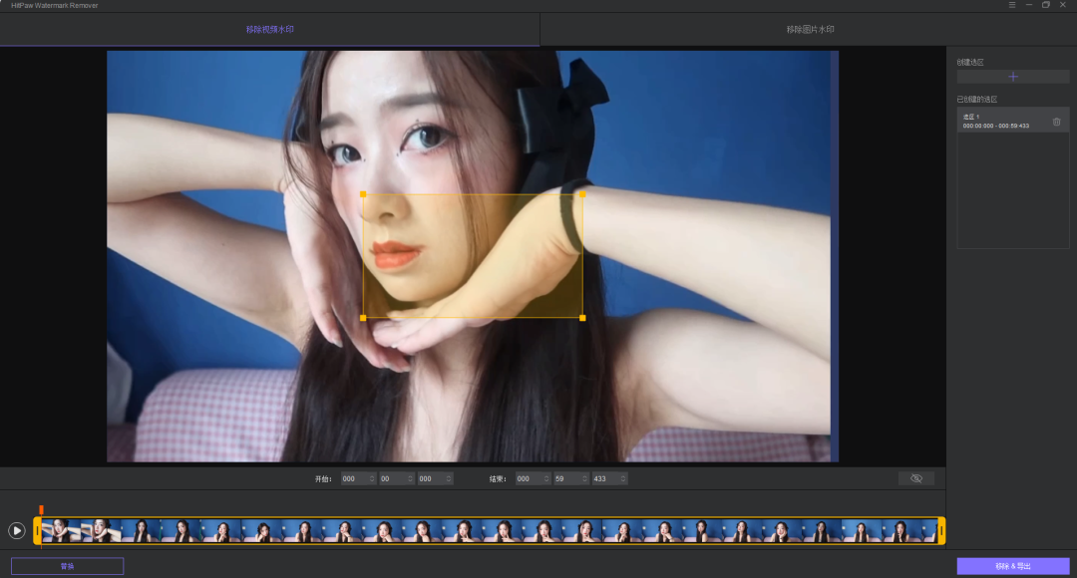Select the 选区 1 entry in list
The width and height of the screenshot is (1077, 578).
pos(1013,121)
